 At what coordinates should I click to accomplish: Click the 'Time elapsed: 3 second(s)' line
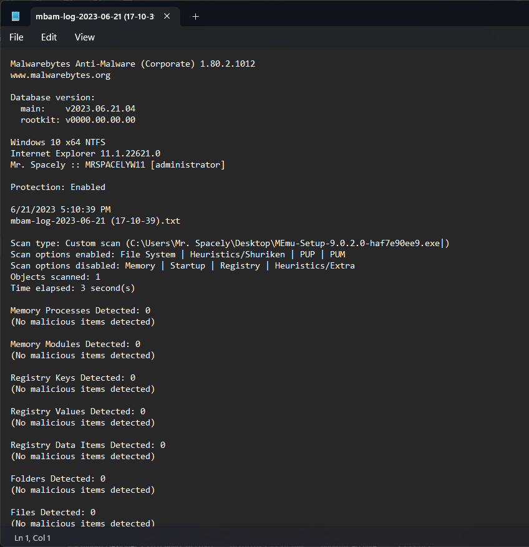[x=73, y=288]
